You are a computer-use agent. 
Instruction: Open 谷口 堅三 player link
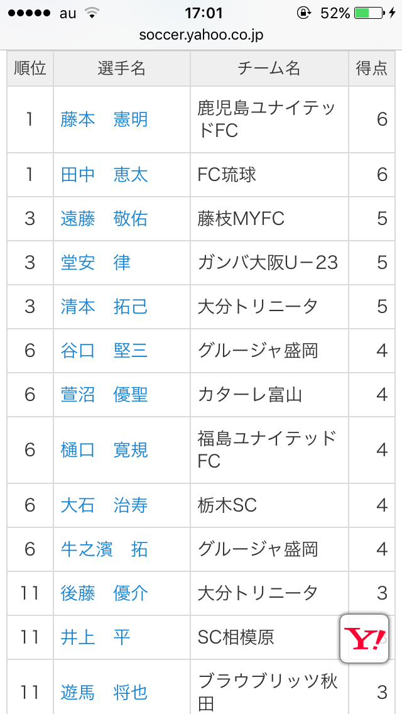click(104, 351)
